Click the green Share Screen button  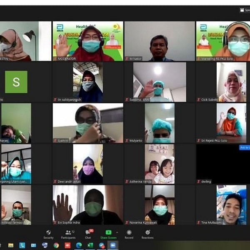pyautogui.click(x=109, y=233)
